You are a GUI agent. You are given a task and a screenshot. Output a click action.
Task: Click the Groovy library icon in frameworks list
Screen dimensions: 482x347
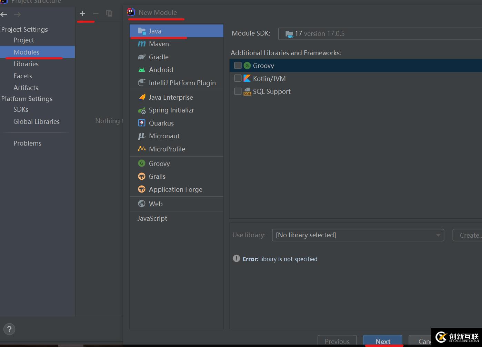click(x=247, y=66)
